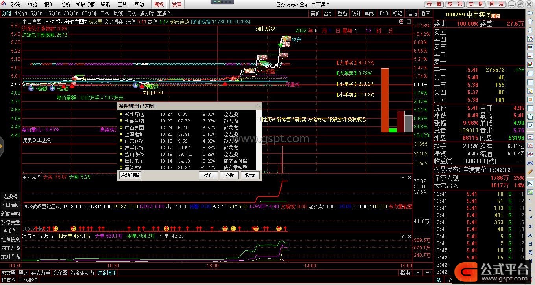
Task: Click the collapsed left edge panel handle
Action: [2, 146]
